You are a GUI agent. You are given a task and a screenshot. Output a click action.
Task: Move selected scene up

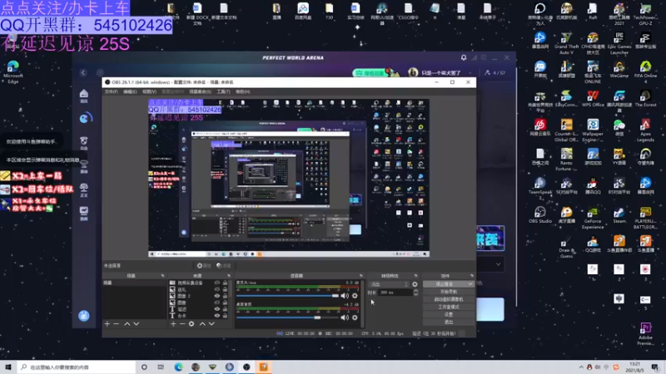tap(127, 323)
